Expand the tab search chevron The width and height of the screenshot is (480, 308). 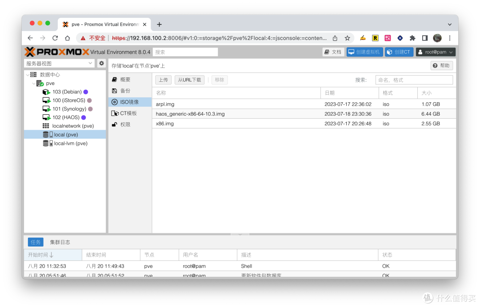(x=449, y=24)
